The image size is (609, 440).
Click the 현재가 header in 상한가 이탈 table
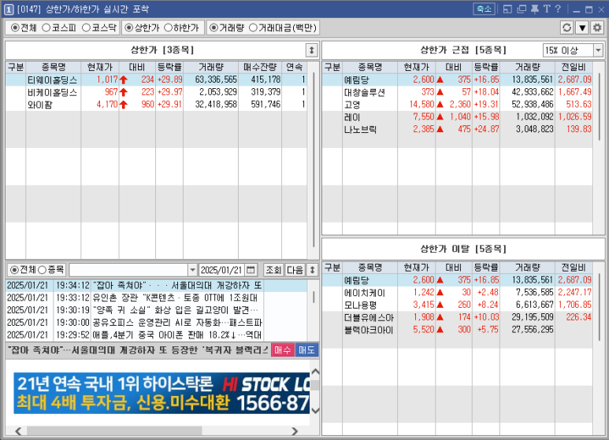click(416, 267)
